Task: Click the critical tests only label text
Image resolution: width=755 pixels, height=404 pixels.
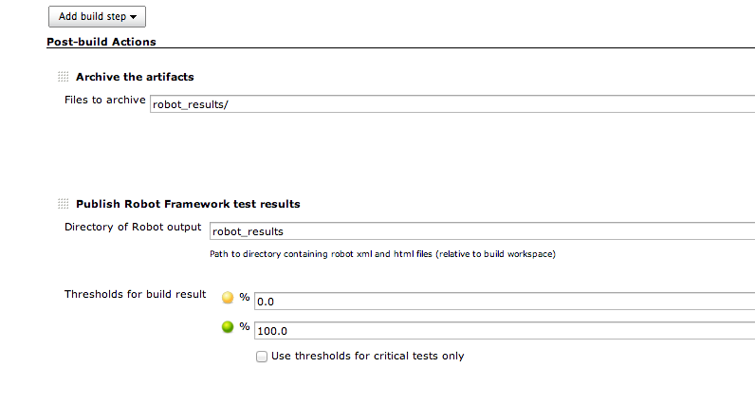Action: coord(367,357)
